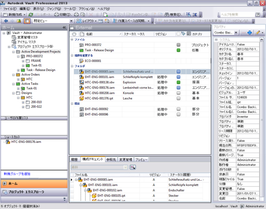The image size is (266, 209).
Task: Open 検索 binoculars search tool
Action: [173, 15]
